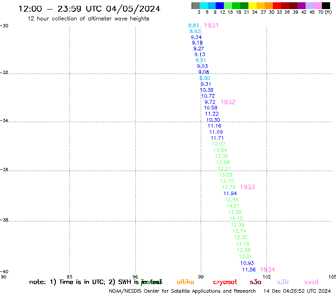This screenshot has width=336, height=295.
Task: Select the wave height 10.72
Action: (208, 96)
